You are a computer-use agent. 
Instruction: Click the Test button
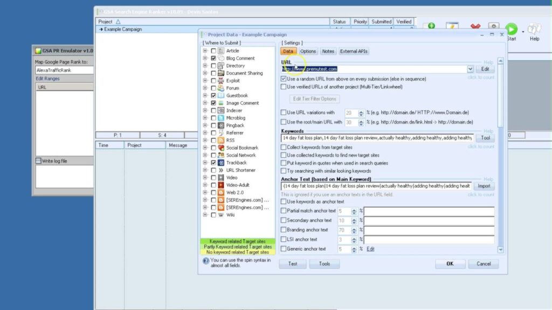point(293,264)
